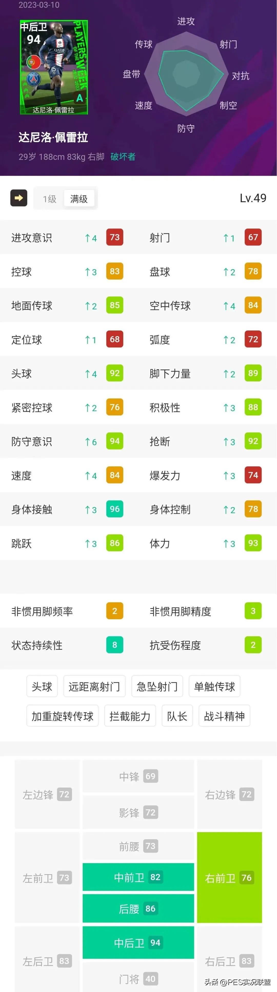Tap the 身体接触 96 rating badge
The width and height of the screenshot is (277, 992).
[x=115, y=509]
